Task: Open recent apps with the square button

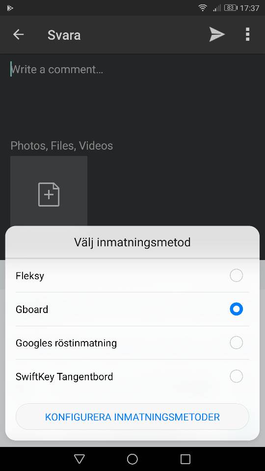Action: tap(185, 459)
